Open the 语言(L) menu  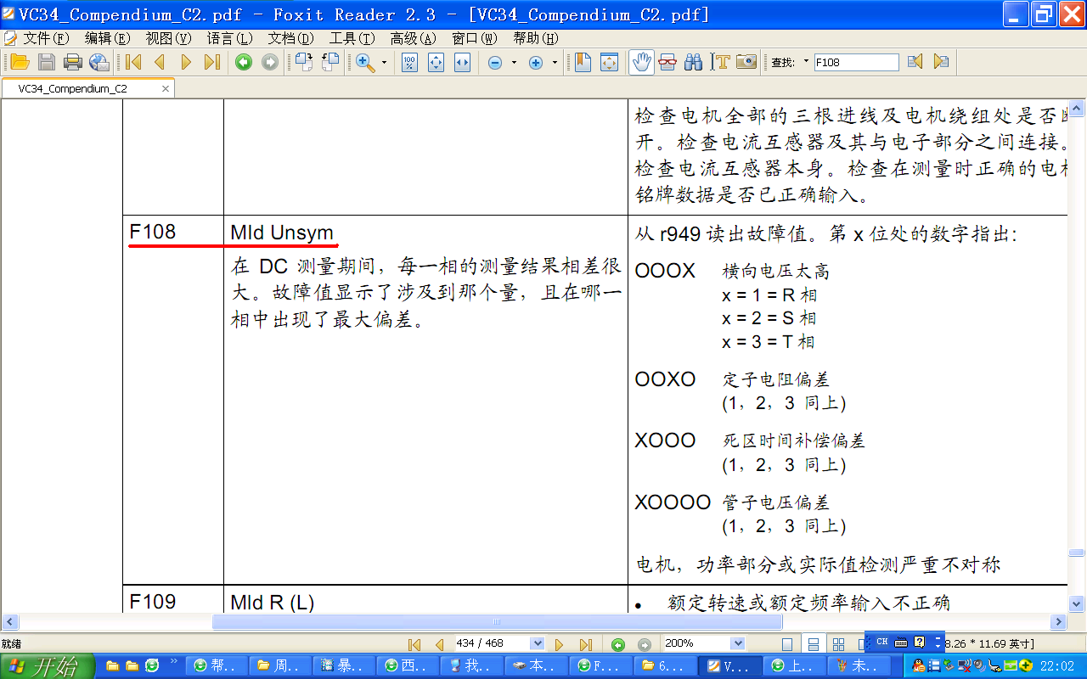point(229,38)
